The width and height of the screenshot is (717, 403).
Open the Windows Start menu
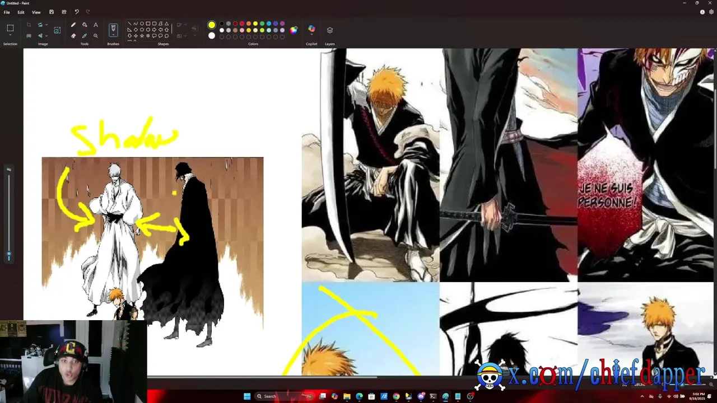(247, 396)
